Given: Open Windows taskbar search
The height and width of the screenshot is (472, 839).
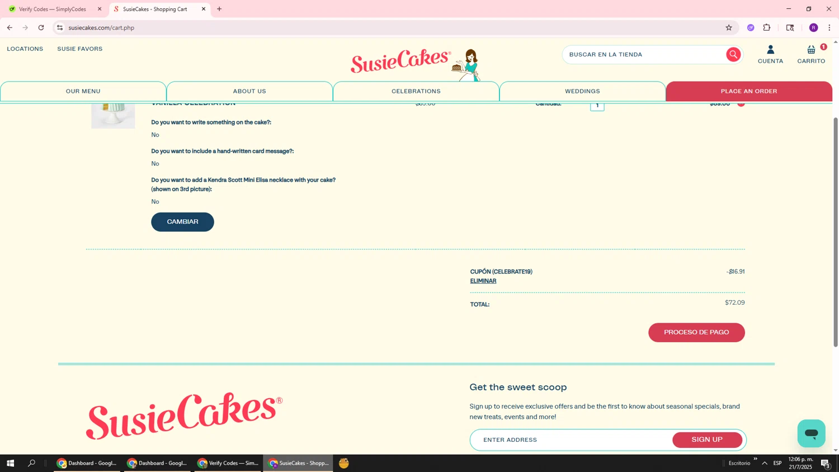Looking at the screenshot, I should click(32, 463).
